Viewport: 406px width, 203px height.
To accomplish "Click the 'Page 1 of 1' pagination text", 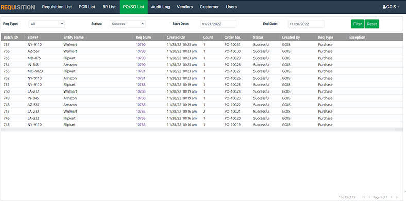I will point(380,197).
